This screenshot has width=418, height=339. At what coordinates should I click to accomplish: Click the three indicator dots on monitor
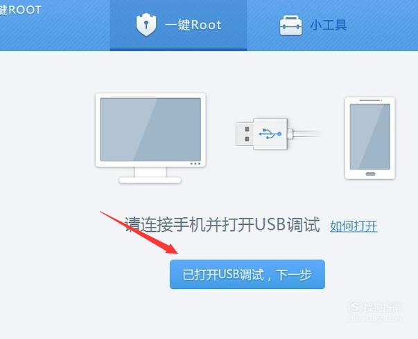pyautogui.click(x=195, y=164)
